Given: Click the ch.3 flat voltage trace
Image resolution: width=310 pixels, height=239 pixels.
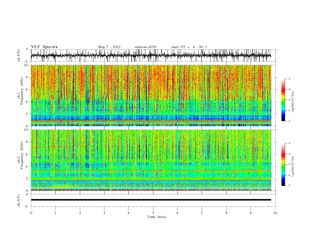Looking at the screenshot, I should [x=151, y=200].
